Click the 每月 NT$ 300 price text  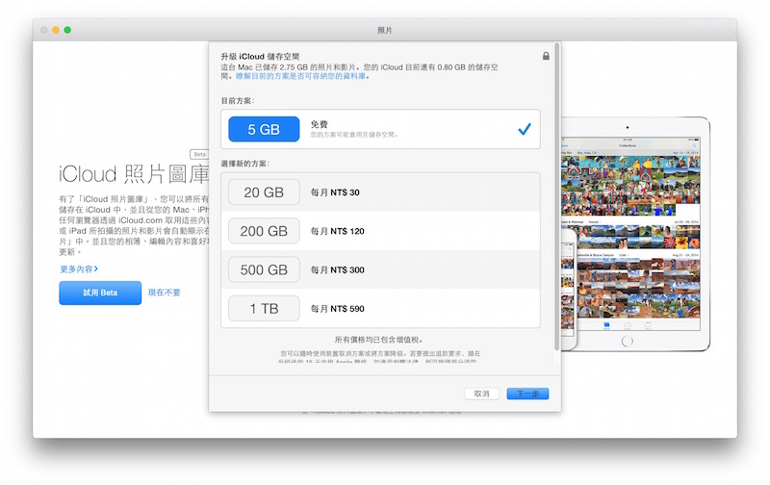coord(338,270)
